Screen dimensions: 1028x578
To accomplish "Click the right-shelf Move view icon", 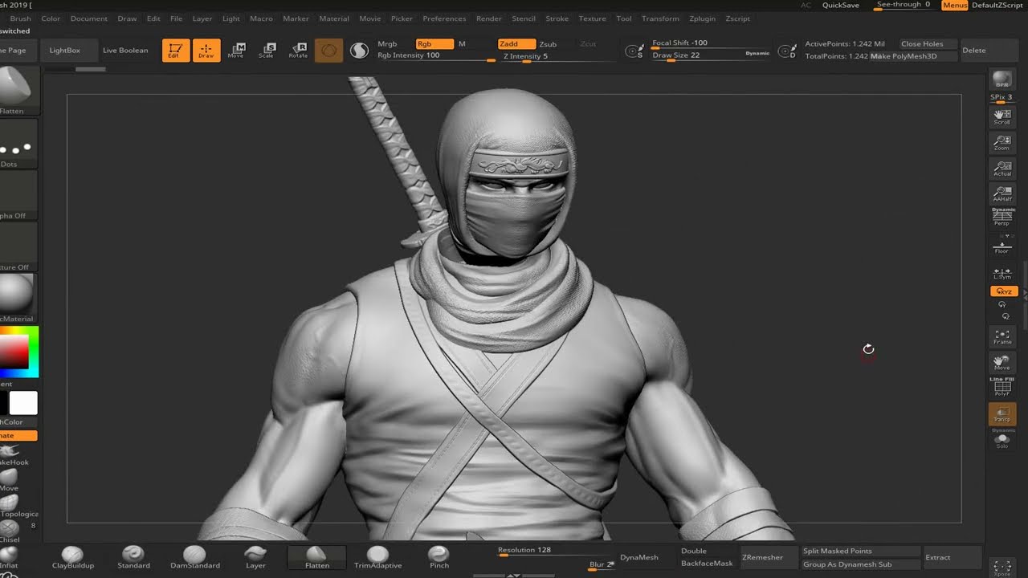I will [x=1002, y=362].
